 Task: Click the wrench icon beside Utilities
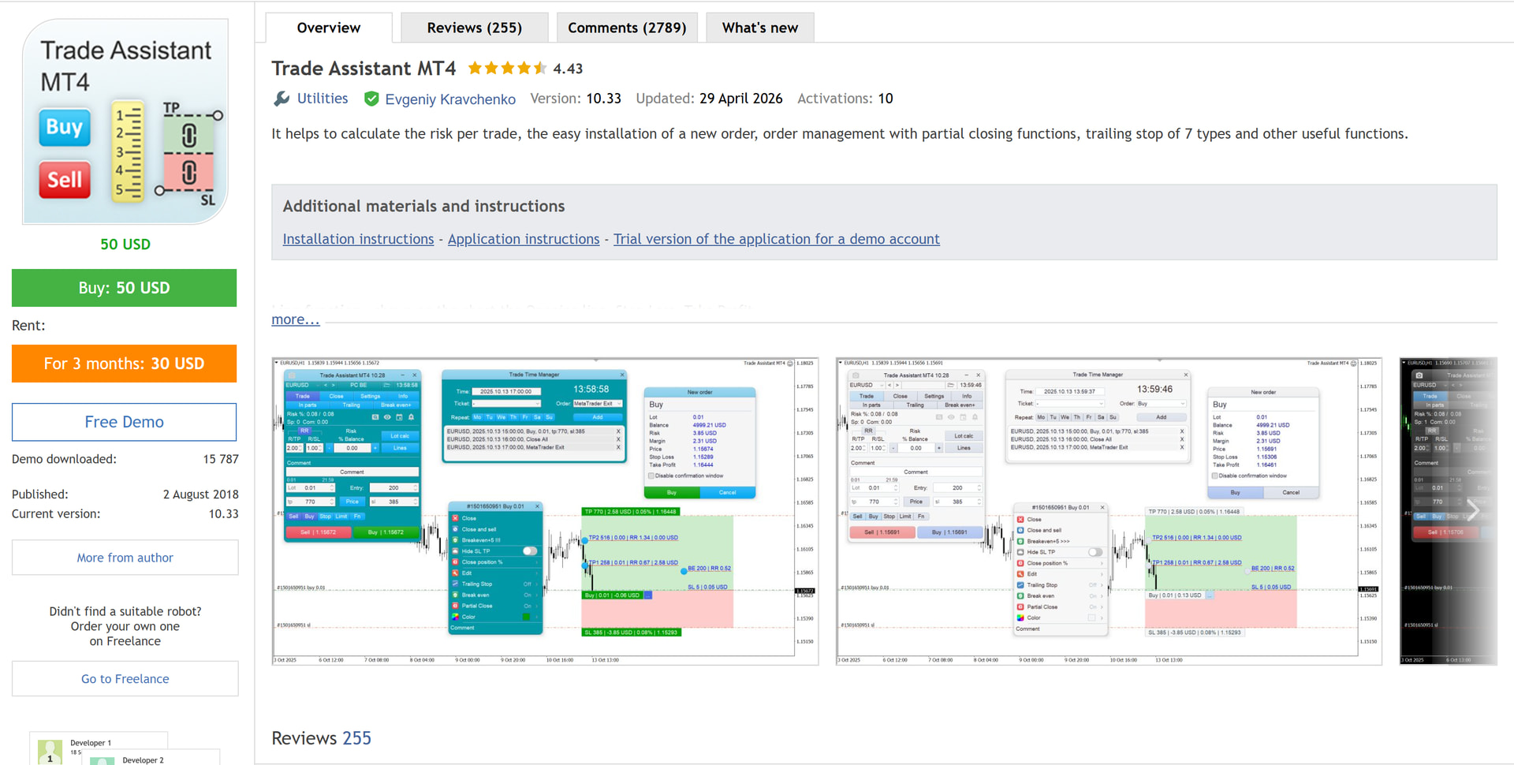(282, 99)
